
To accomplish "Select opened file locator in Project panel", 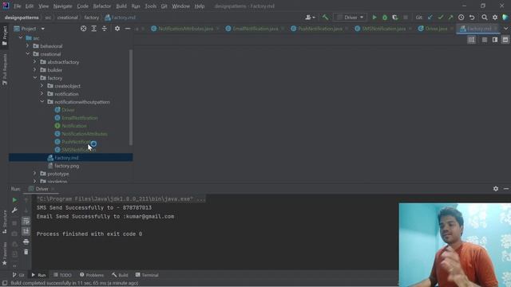I will [83, 29].
